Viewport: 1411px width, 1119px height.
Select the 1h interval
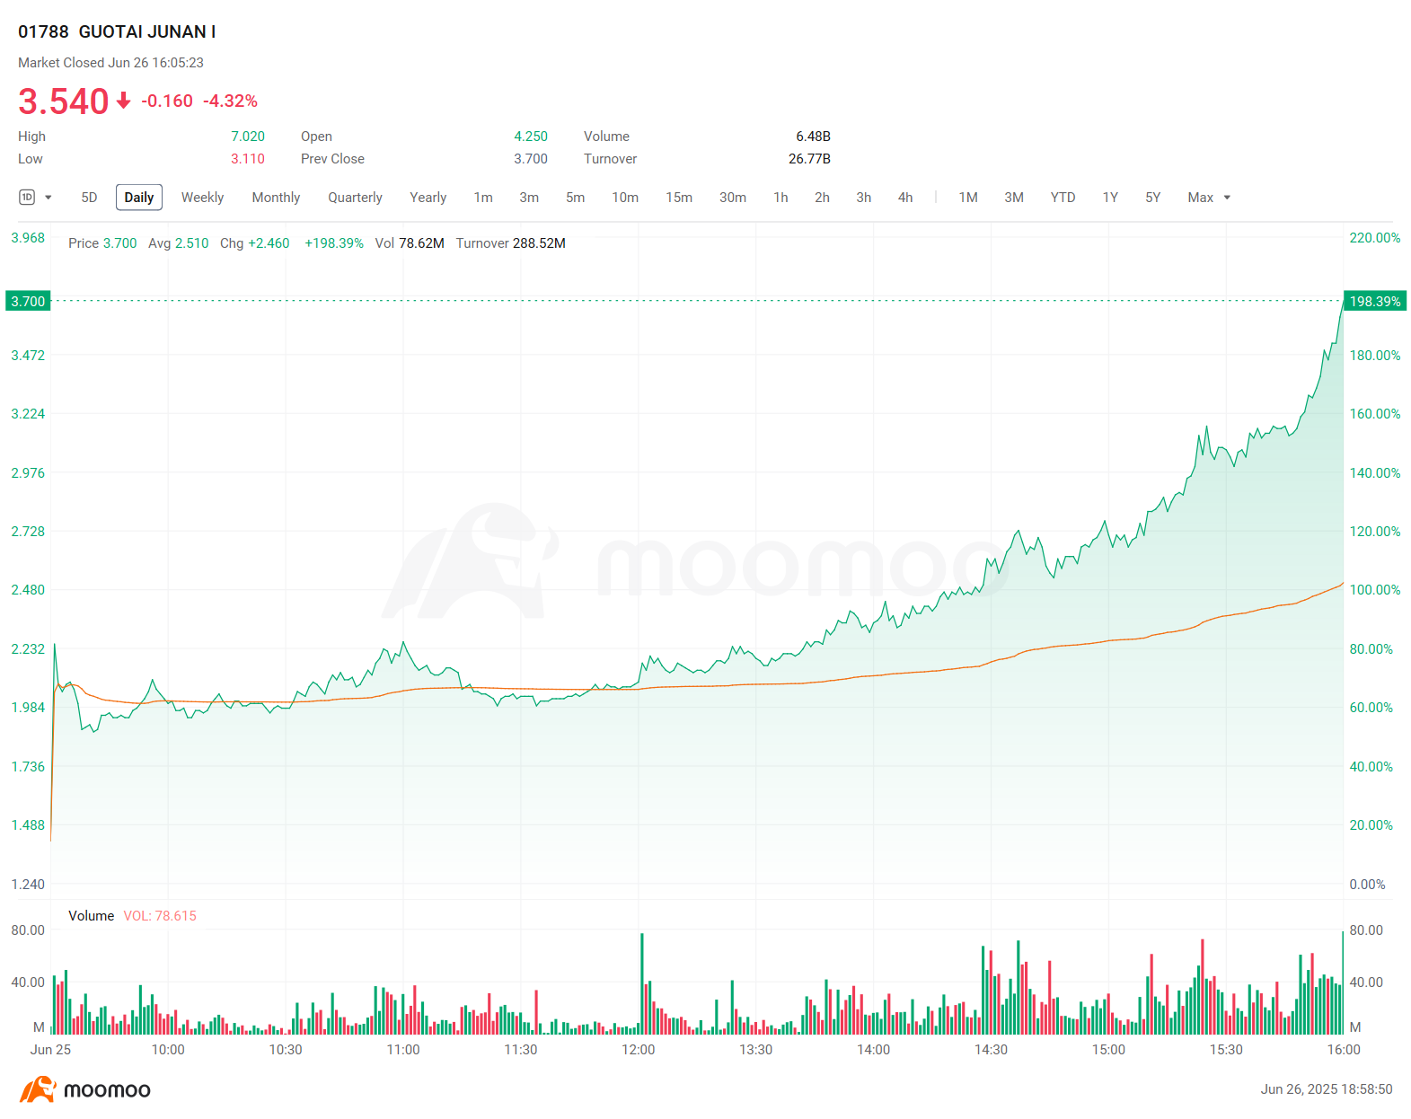[780, 197]
